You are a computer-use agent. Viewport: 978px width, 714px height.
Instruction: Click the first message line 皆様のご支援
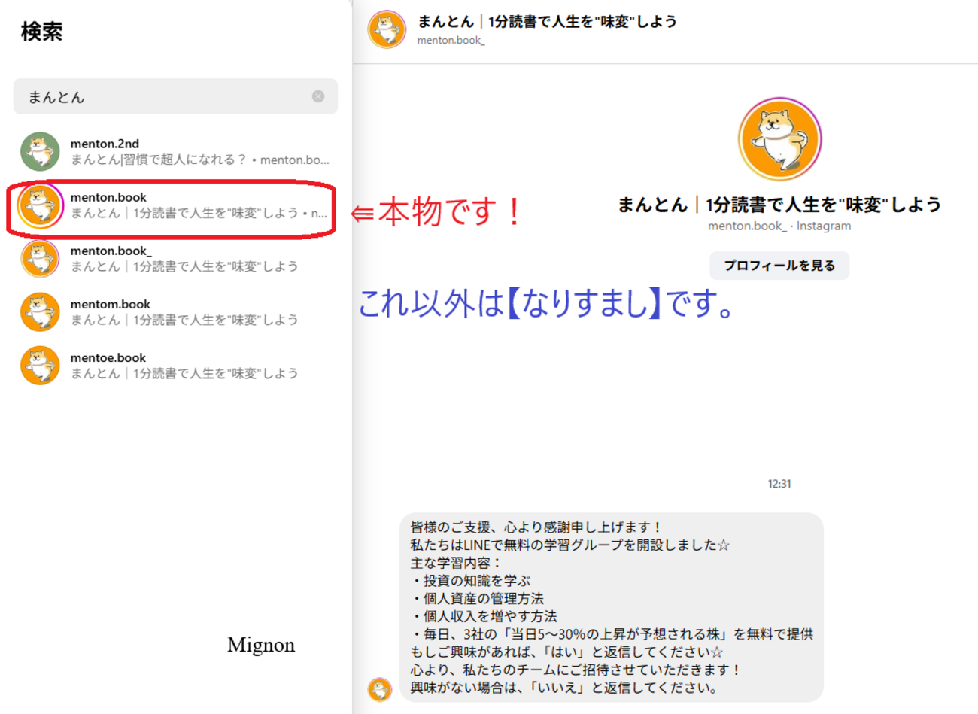536,527
